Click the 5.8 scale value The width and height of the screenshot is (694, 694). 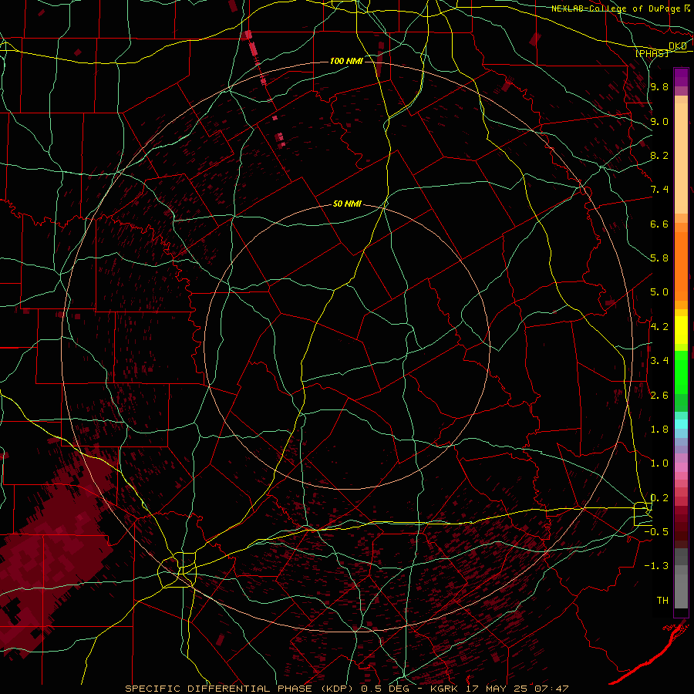point(659,258)
